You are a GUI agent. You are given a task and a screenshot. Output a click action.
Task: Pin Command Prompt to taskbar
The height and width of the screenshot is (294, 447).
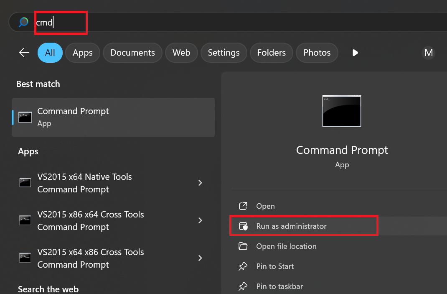pyautogui.click(x=279, y=286)
